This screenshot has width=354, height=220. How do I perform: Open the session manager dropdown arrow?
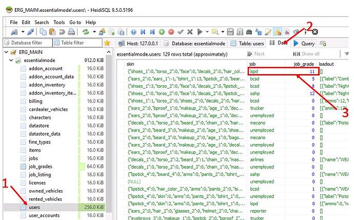click(x=23, y=32)
